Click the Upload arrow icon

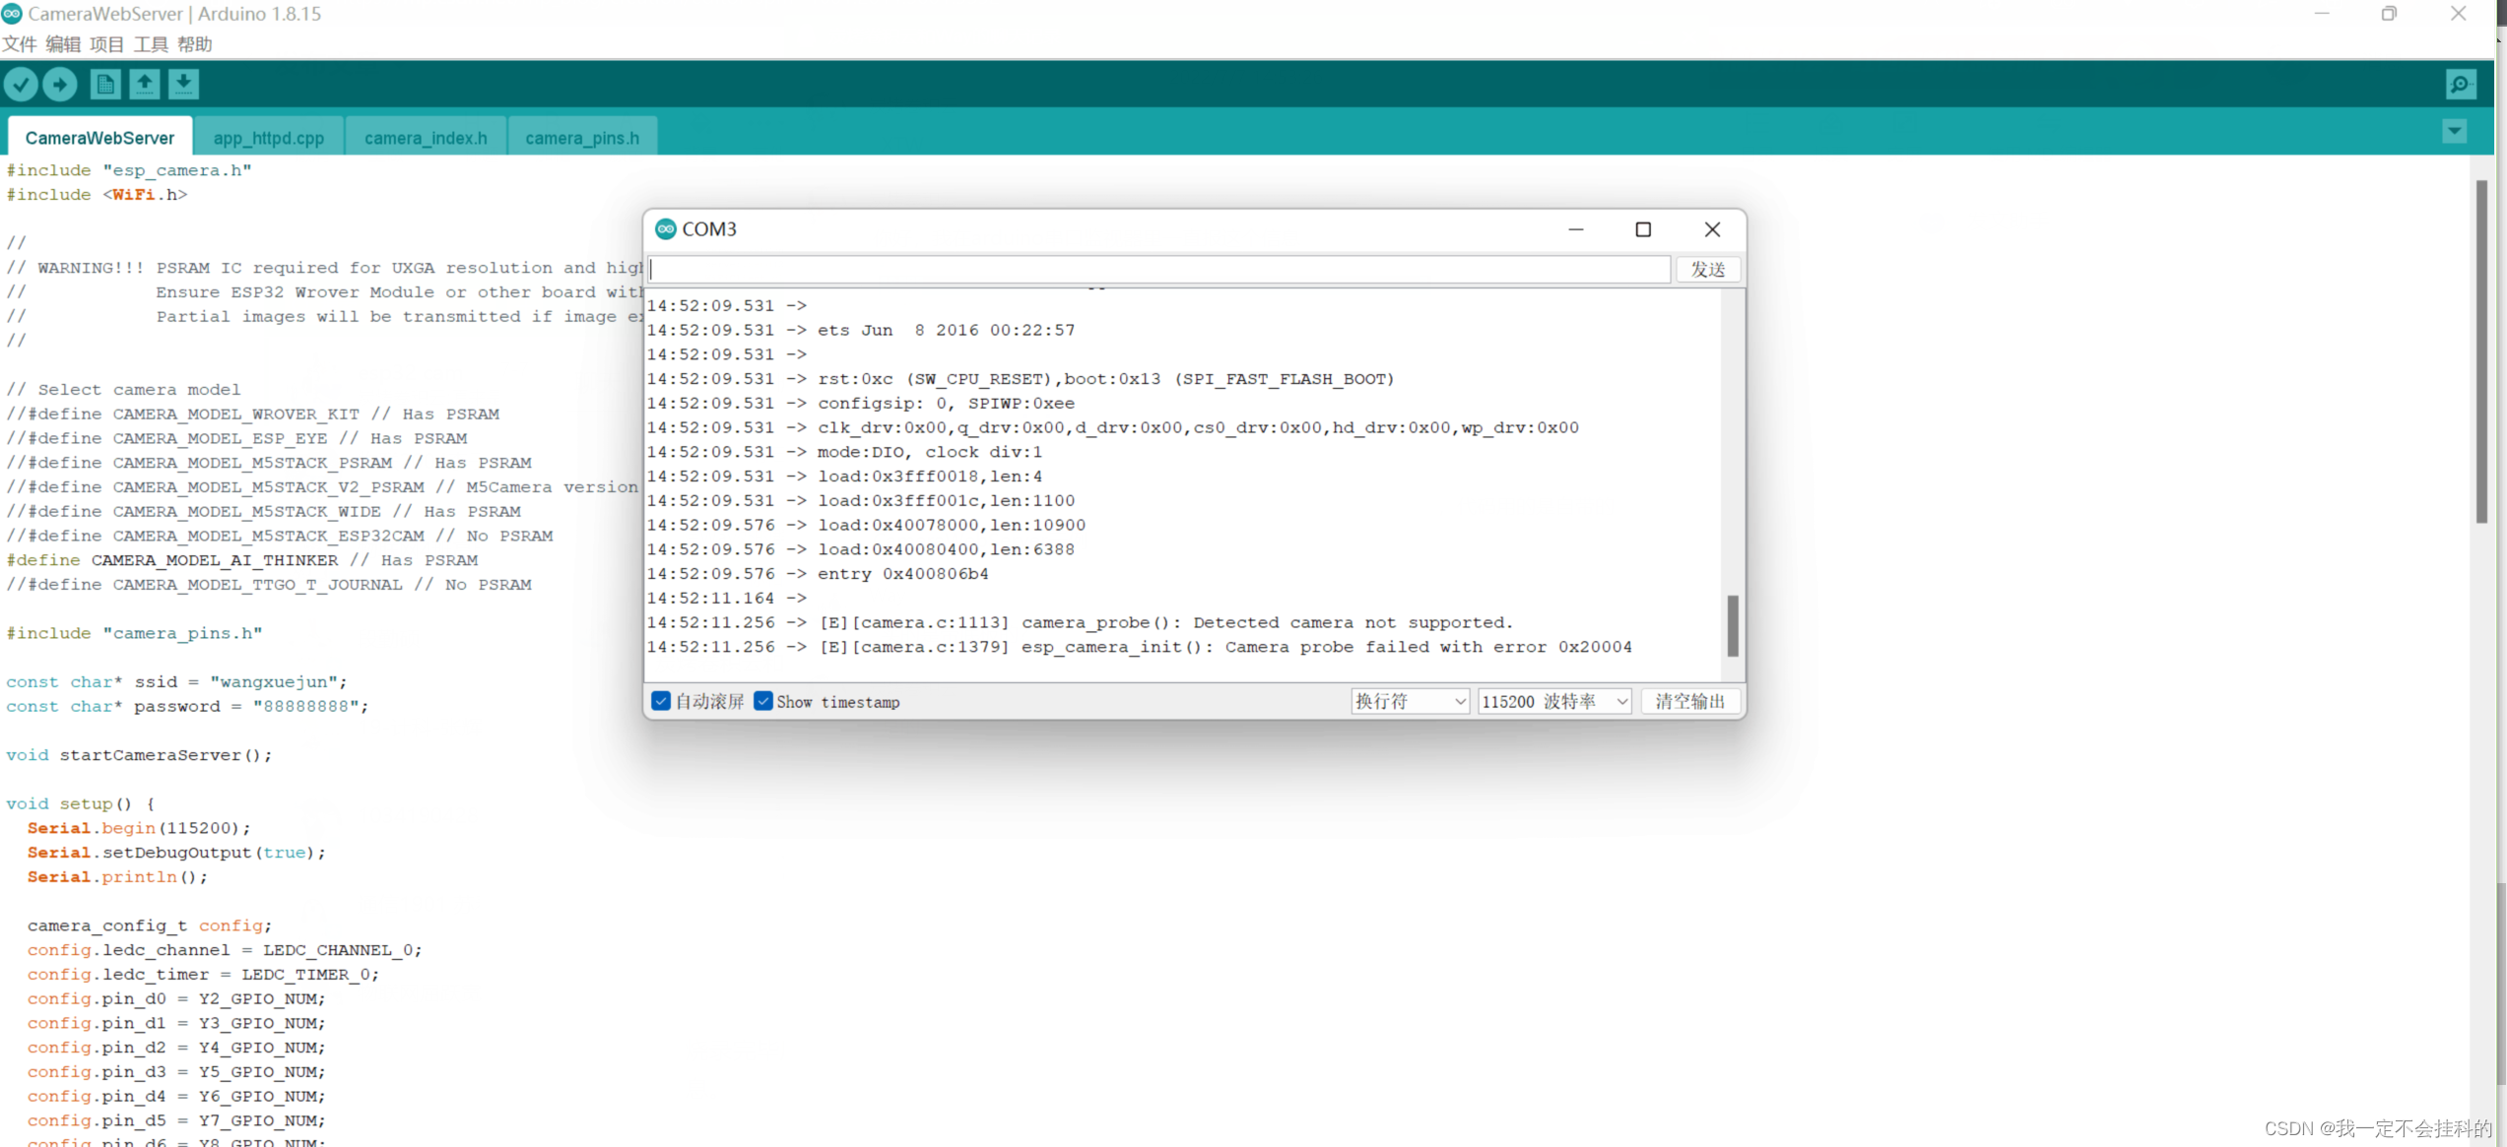(60, 85)
